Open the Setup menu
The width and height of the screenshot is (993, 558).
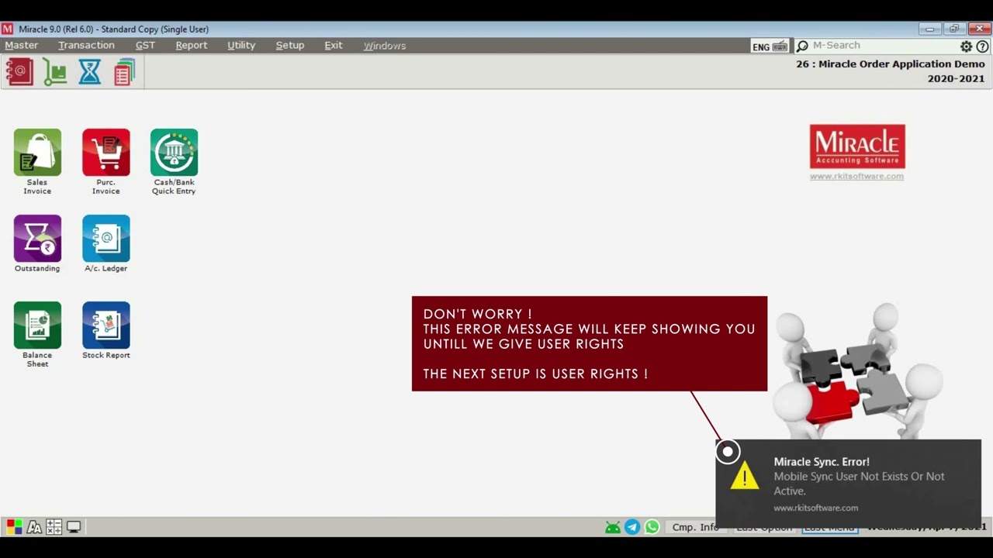(x=290, y=46)
